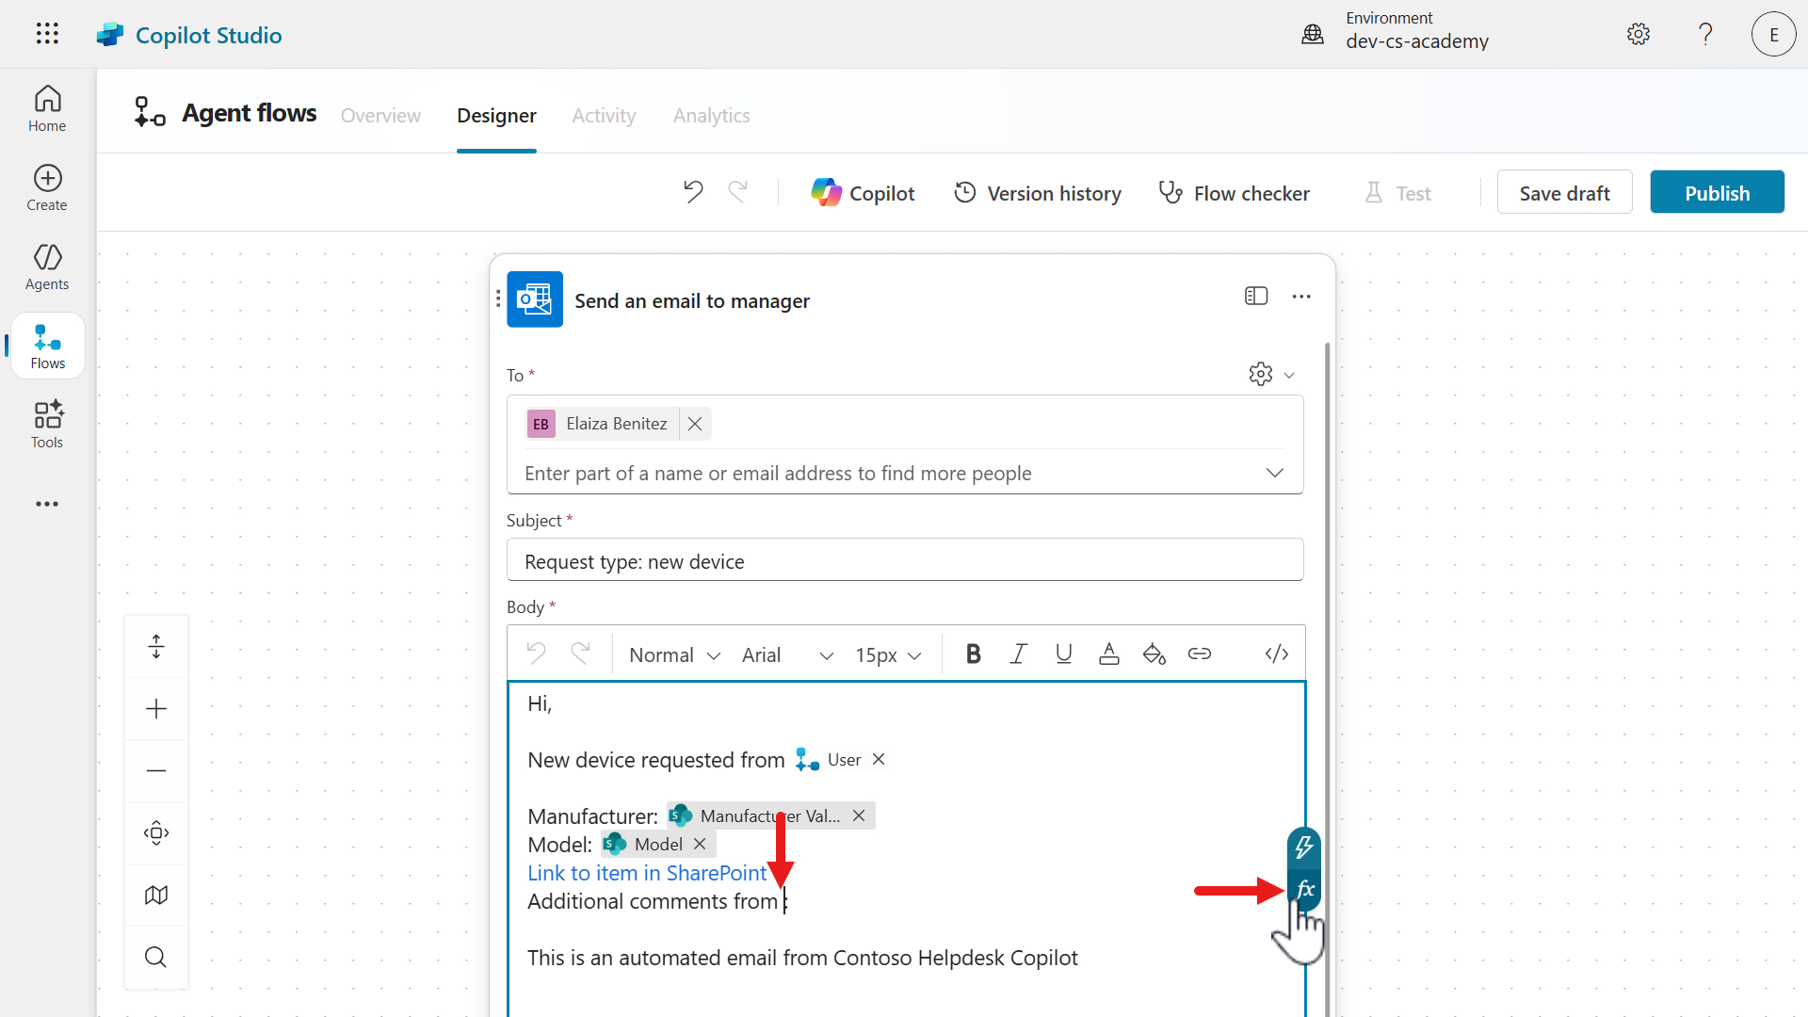Click the Publish button
The width and height of the screenshot is (1808, 1017).
[1716, 193]
